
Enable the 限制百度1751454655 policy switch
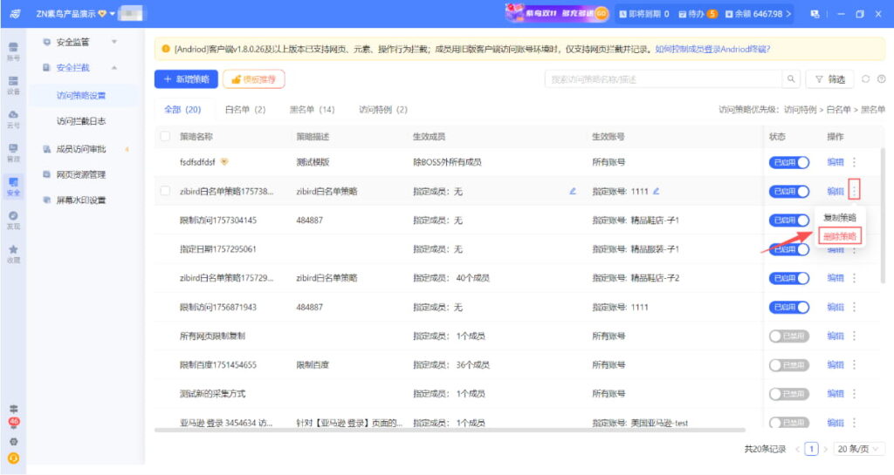789,364
